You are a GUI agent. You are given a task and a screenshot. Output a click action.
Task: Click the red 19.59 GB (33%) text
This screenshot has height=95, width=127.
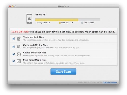click(20, 32)
